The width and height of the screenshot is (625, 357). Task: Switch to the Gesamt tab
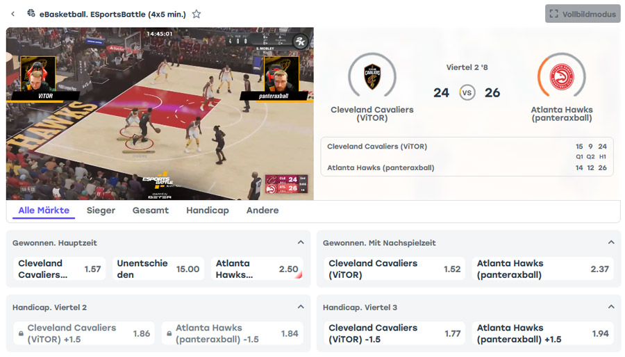pos(151,210)
